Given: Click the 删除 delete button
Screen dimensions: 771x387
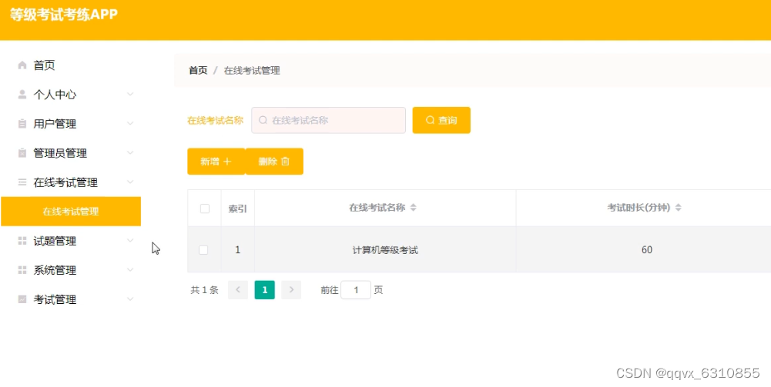Looking at the screenshot, I should 274,161.
